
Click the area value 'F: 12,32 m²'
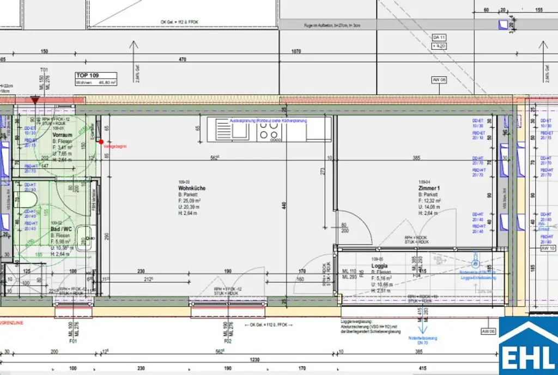pyautogui.click(x=429, y=201)
